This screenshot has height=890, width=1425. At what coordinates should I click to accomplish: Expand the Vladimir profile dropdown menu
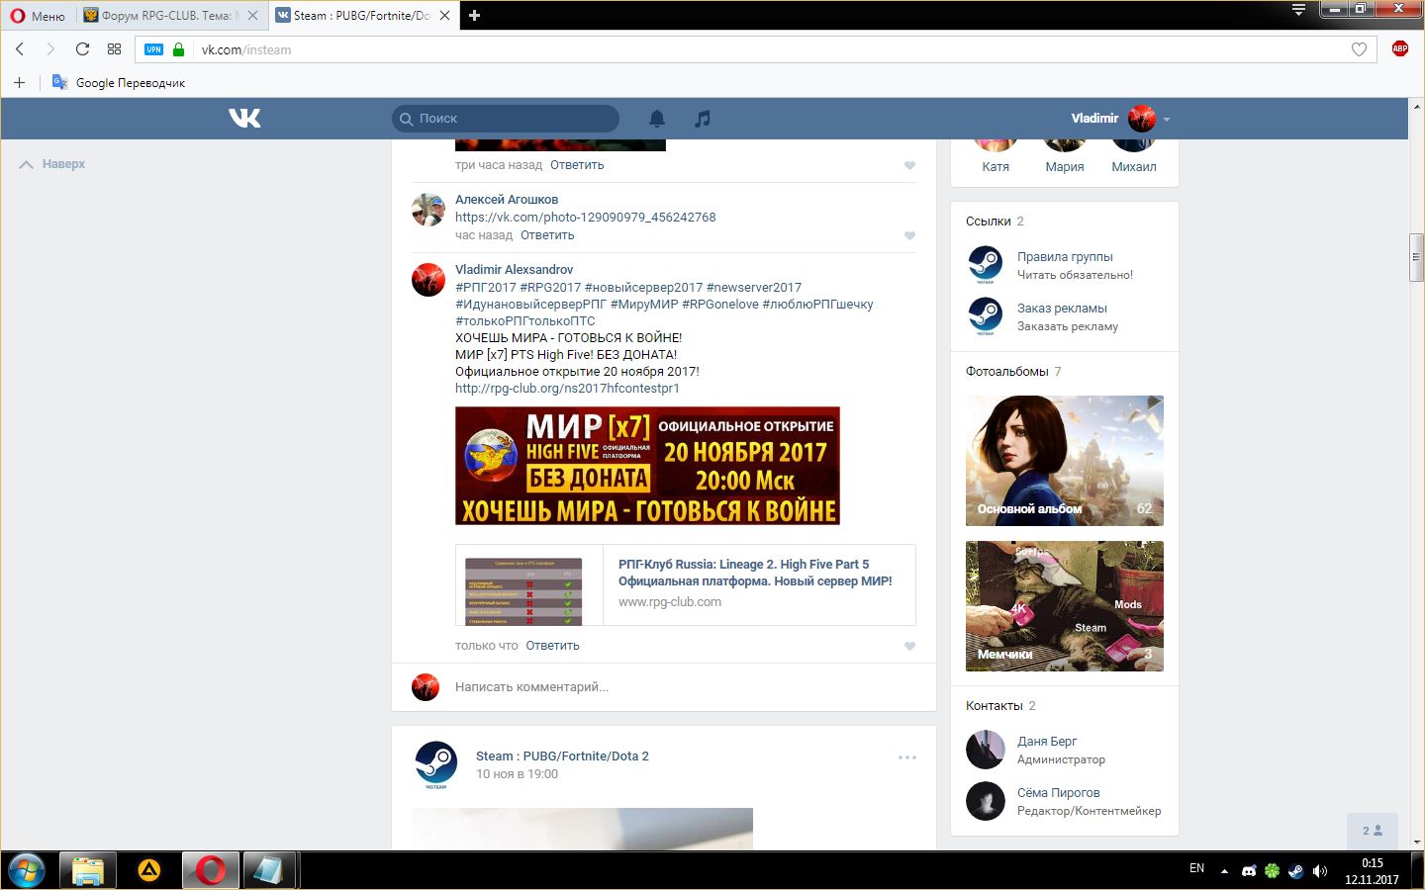click(x=1167, y=120)
